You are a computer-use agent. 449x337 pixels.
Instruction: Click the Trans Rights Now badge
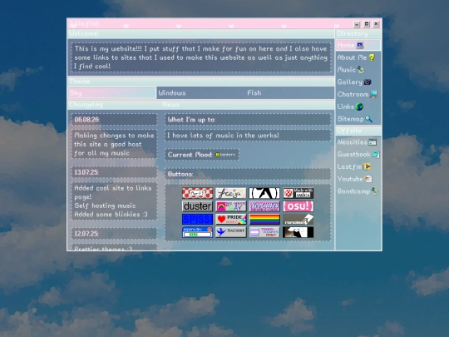[x=264, y=232]
